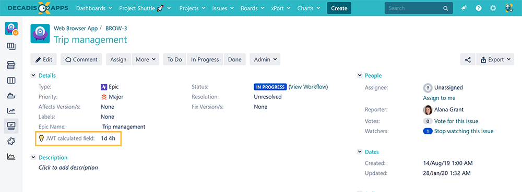This screenshot has height=192, width=522.
Task: Click the 1d 4h field value
Action: click(x=108, y=138)
